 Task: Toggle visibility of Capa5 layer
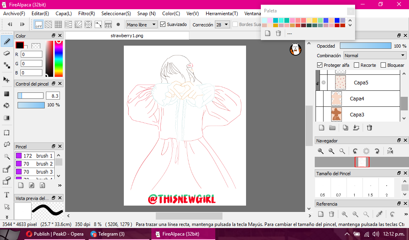click(324, 82)
